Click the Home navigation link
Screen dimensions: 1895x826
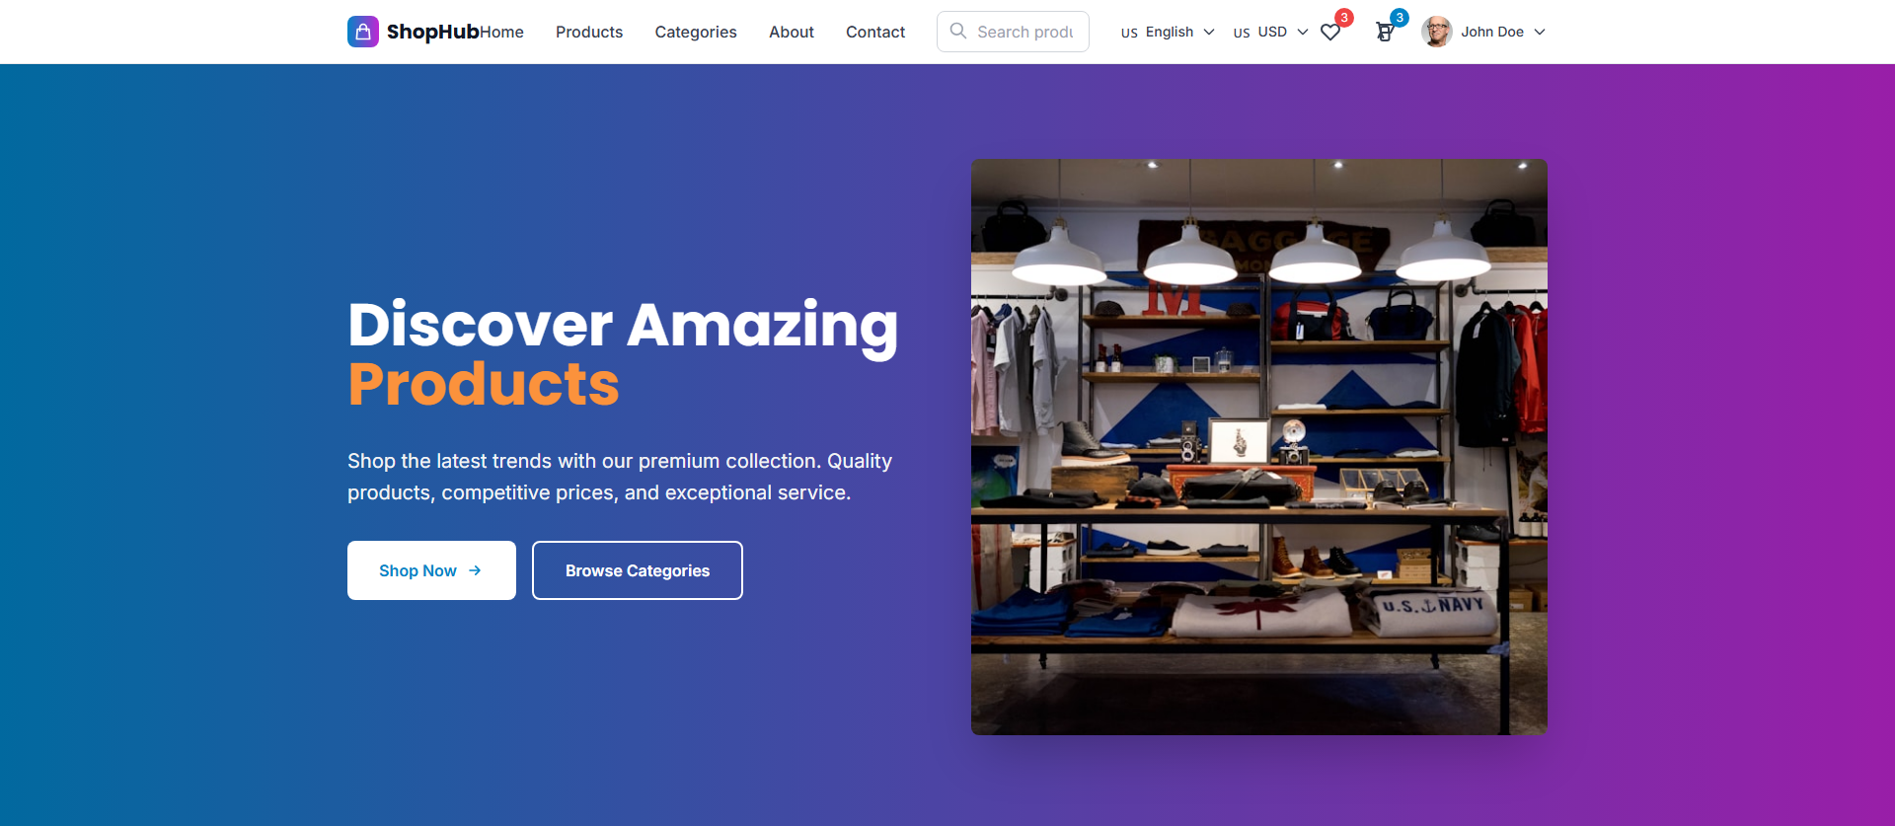click(501, 32)
